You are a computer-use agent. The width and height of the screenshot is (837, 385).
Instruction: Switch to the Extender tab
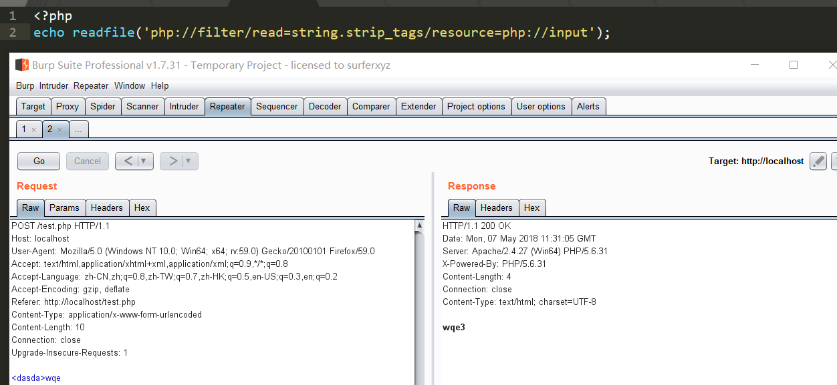point(418,106)
